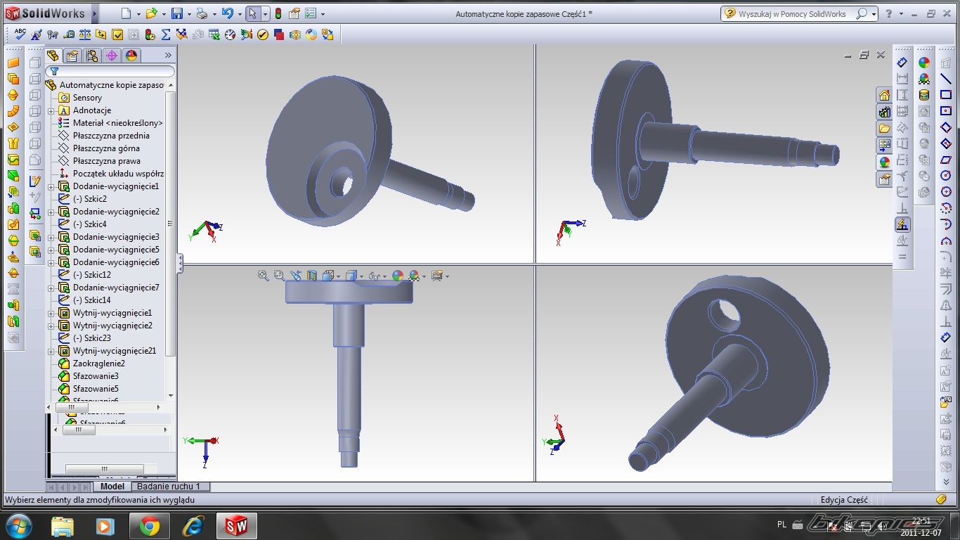Open the ConfigurationManager tab icon

[91, 56]
